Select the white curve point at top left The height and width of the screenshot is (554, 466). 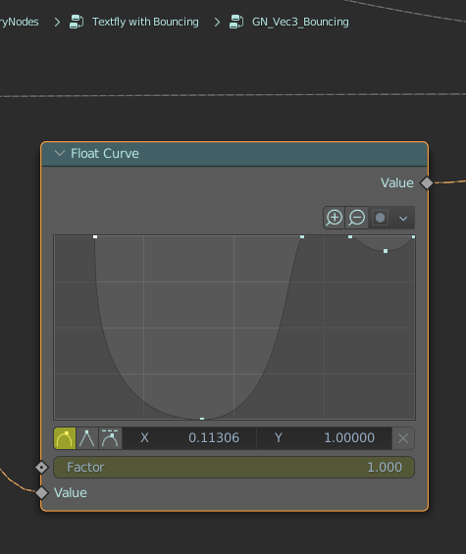[95, 236]
